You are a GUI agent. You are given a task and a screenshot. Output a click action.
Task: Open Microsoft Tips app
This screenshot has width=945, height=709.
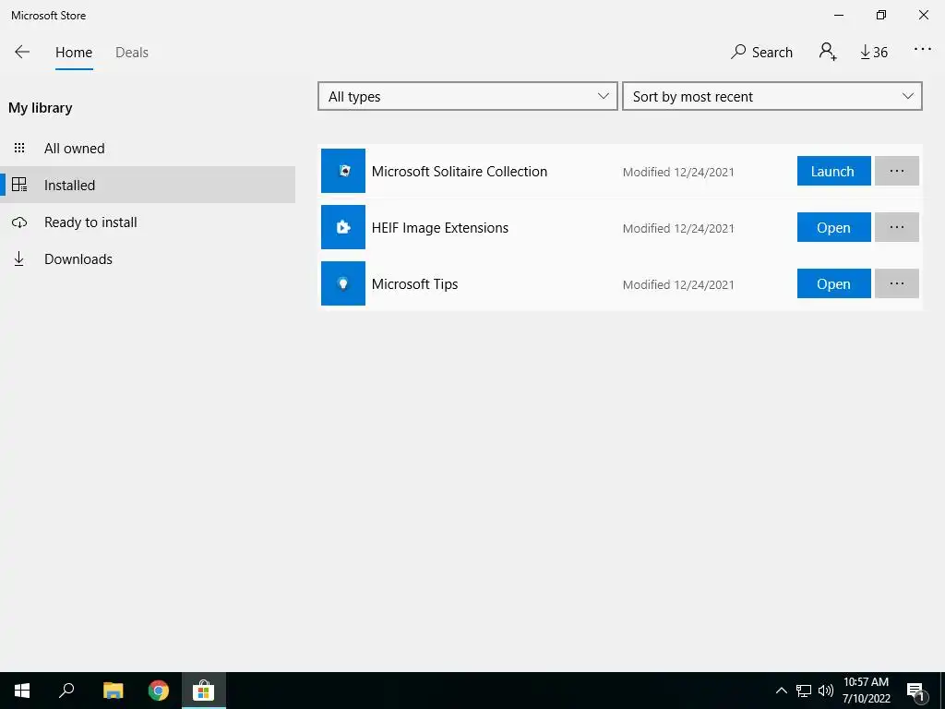point(833,283)
